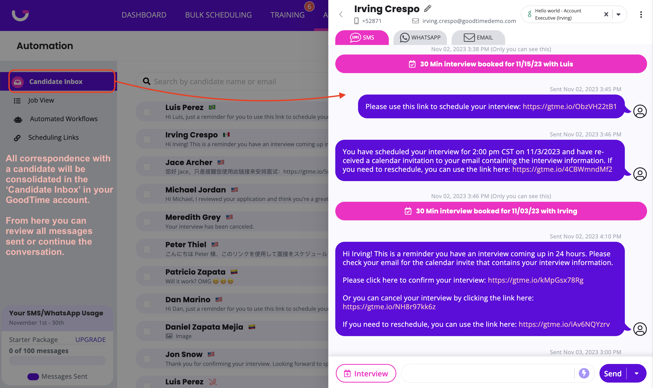
Task: Click the pencil icon beside Irving Crespo
Action: (x=428, y=9)
